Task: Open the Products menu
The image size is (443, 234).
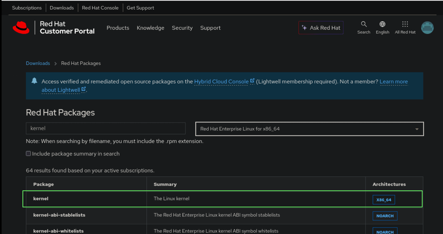Action: click(118, 28)
